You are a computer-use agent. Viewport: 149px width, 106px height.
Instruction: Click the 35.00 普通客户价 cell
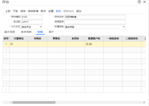click(x=94, y=44)
